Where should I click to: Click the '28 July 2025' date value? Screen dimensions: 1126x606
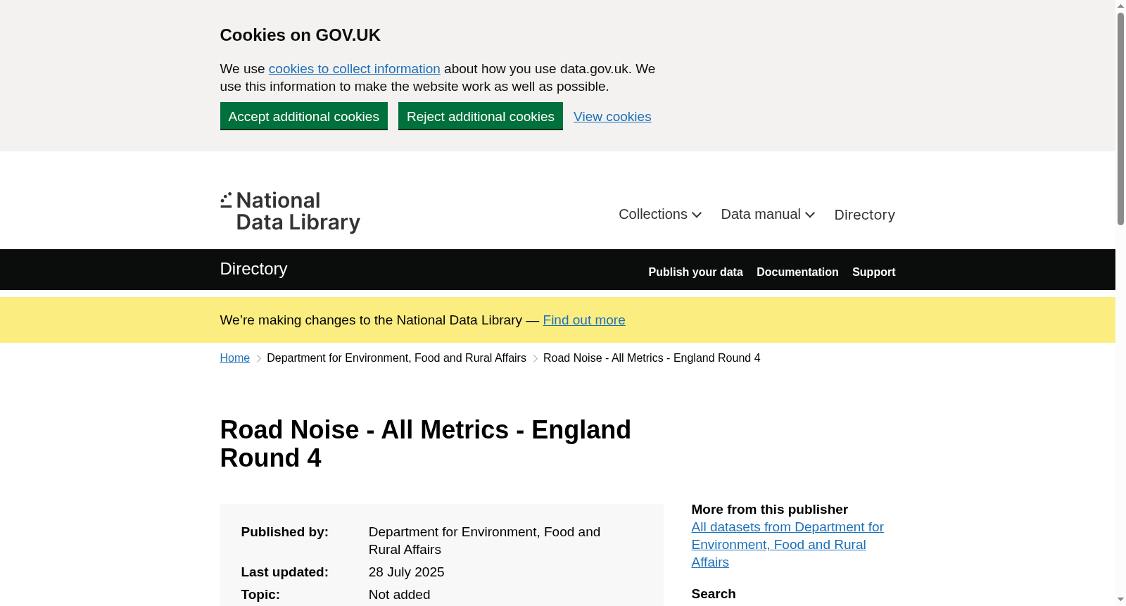coord(406,572)
